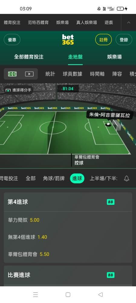Open the 走地盤 tab
This screenshot has height=303, width=136.
(x=75, y=57)
